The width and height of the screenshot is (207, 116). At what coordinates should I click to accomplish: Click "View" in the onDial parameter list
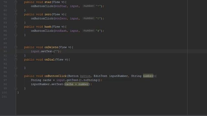point(60,59)
